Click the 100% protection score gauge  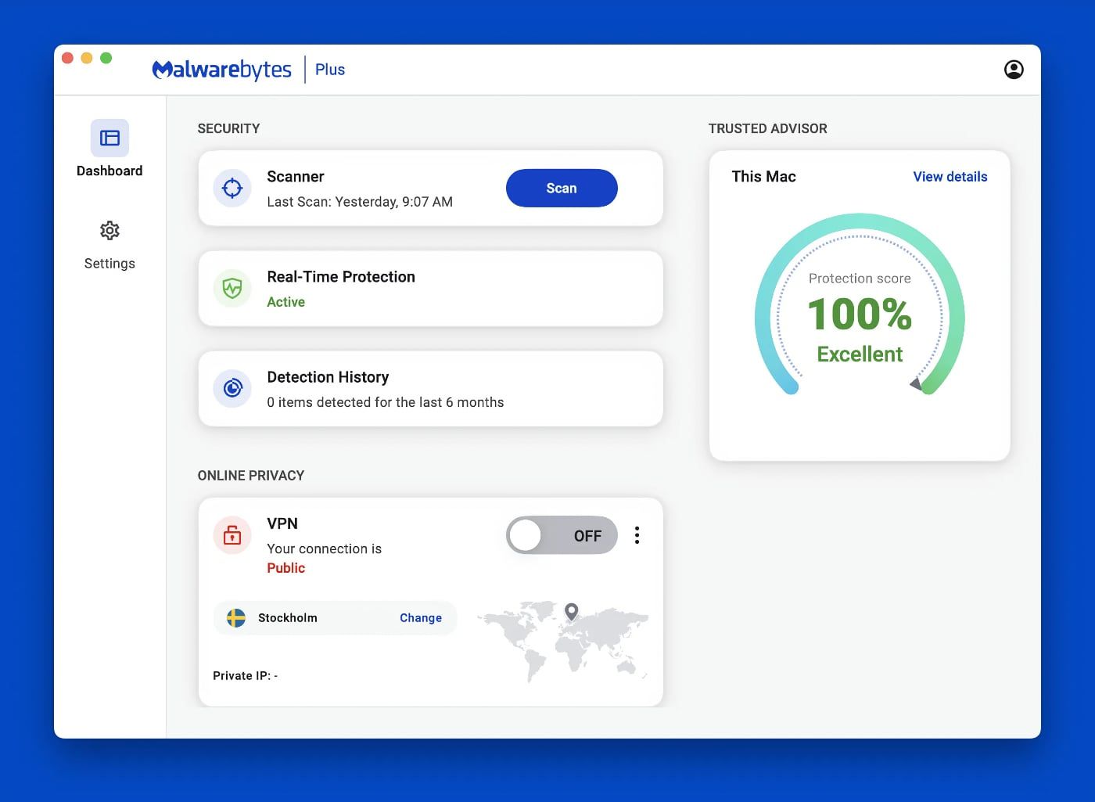860,305
